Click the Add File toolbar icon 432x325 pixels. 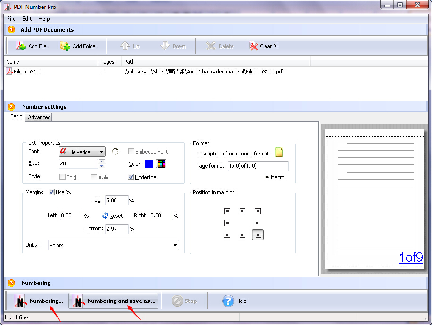21,46
